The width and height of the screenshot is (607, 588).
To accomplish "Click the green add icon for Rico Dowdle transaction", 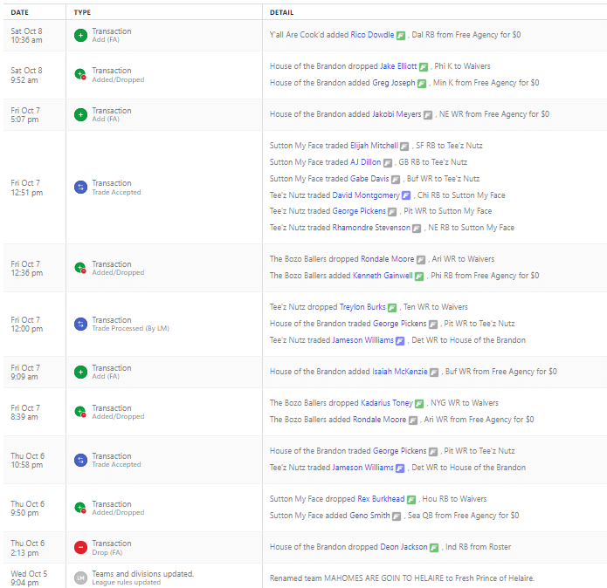I will pyautogui.click(x=80, y=36).
